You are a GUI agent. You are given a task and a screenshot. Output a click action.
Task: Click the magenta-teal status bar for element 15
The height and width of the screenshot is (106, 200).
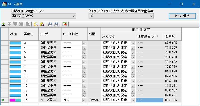tap(15, 100)
